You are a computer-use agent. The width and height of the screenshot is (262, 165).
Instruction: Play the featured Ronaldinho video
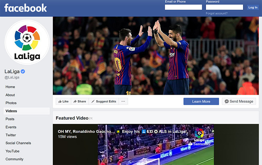(x=156, y=144)
